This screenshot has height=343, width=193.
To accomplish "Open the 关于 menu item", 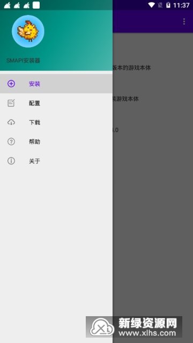I will point(56,161).
